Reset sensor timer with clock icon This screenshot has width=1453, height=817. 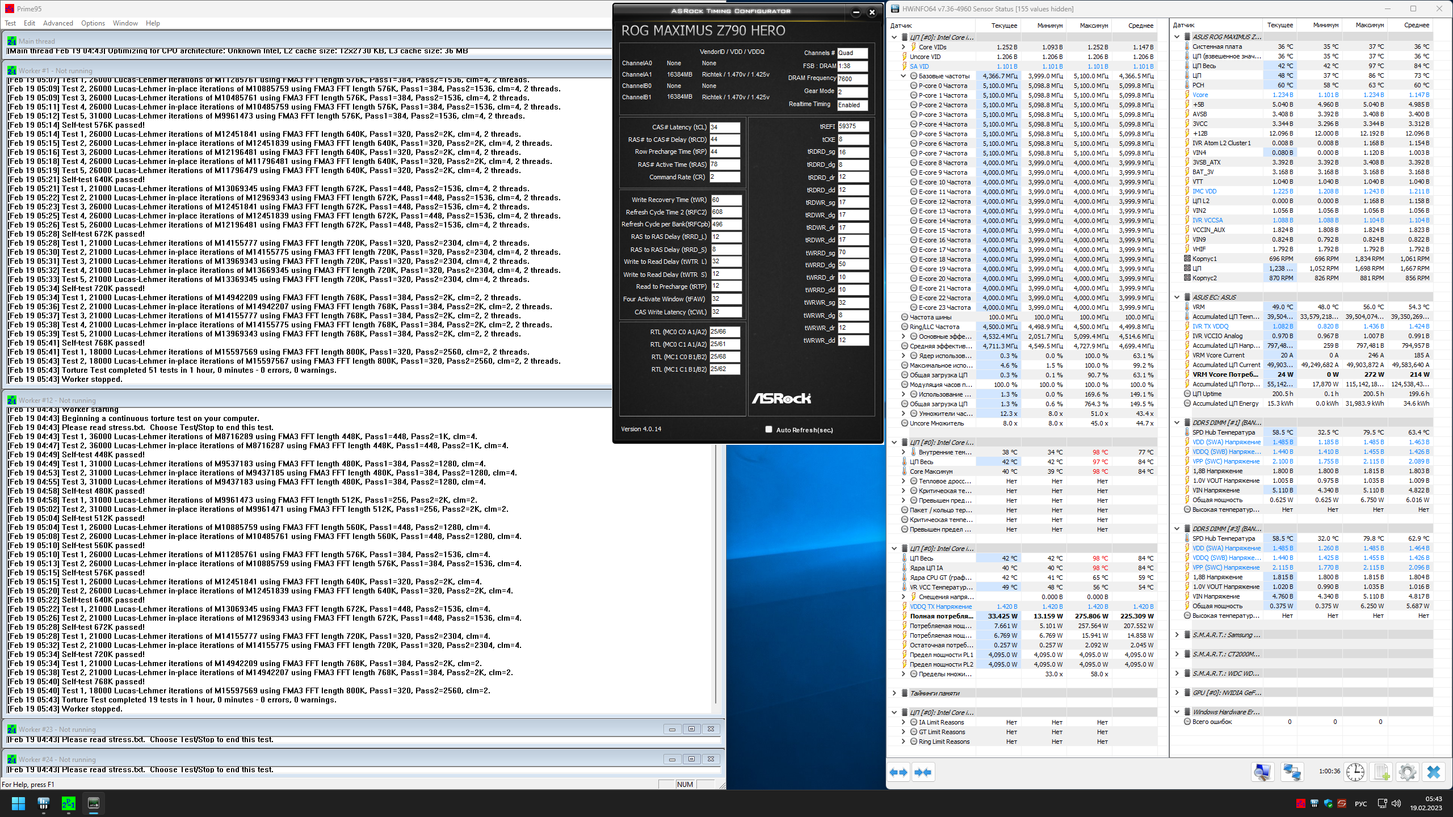1355,772
